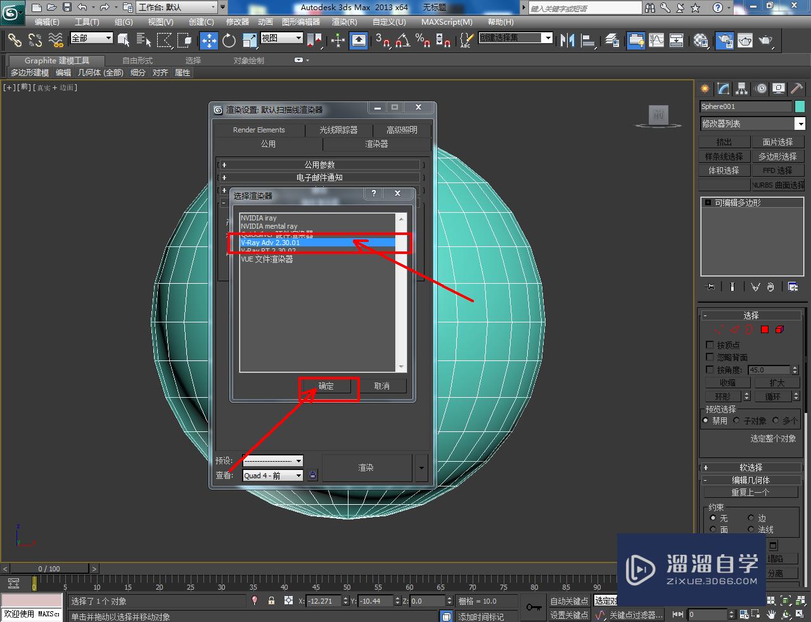The height and width of the screenshot is (622, 811).
Task: Switch to the Motion command panel
Action: pyautogui.click(x=761, y=89)
